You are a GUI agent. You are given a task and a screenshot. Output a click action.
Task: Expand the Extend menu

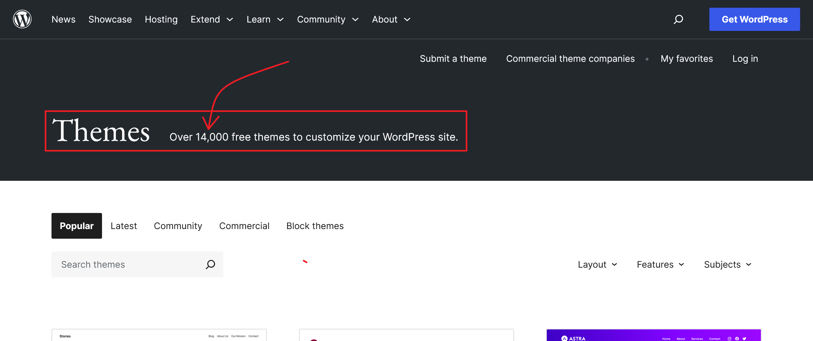click(x=211, y=19)
